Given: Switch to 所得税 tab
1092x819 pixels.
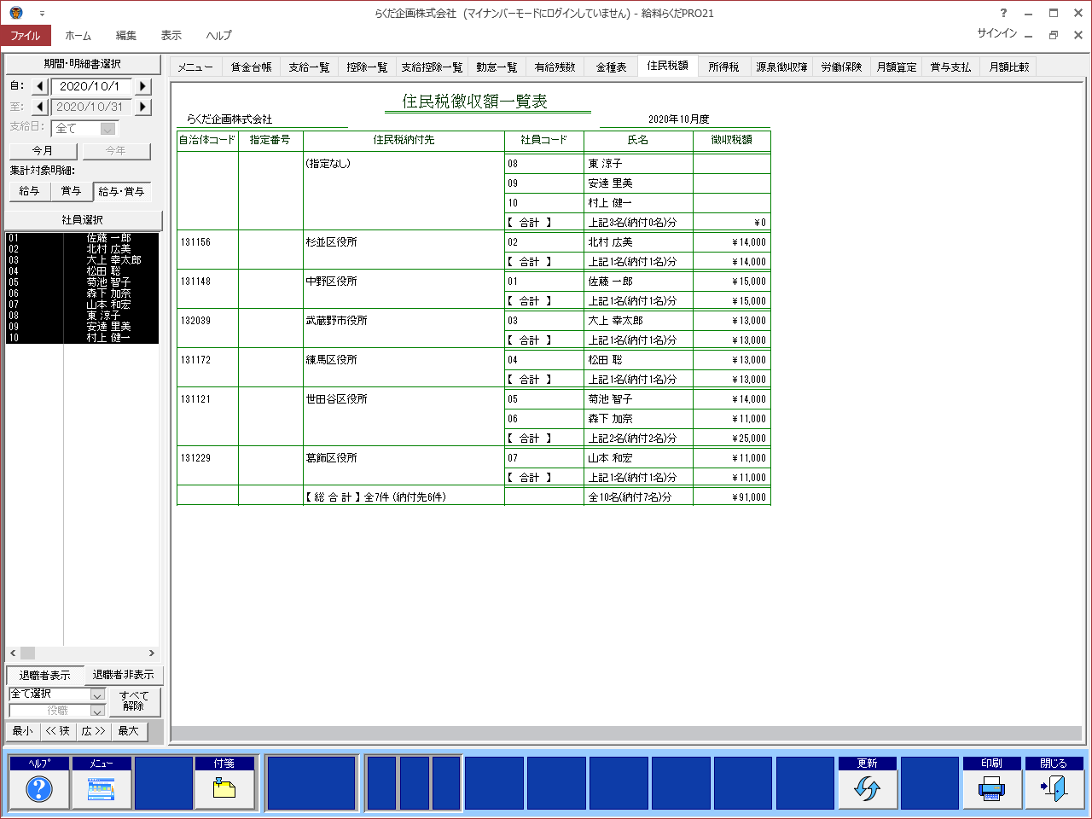Looking at the screenshot, I should click(724, 67).
